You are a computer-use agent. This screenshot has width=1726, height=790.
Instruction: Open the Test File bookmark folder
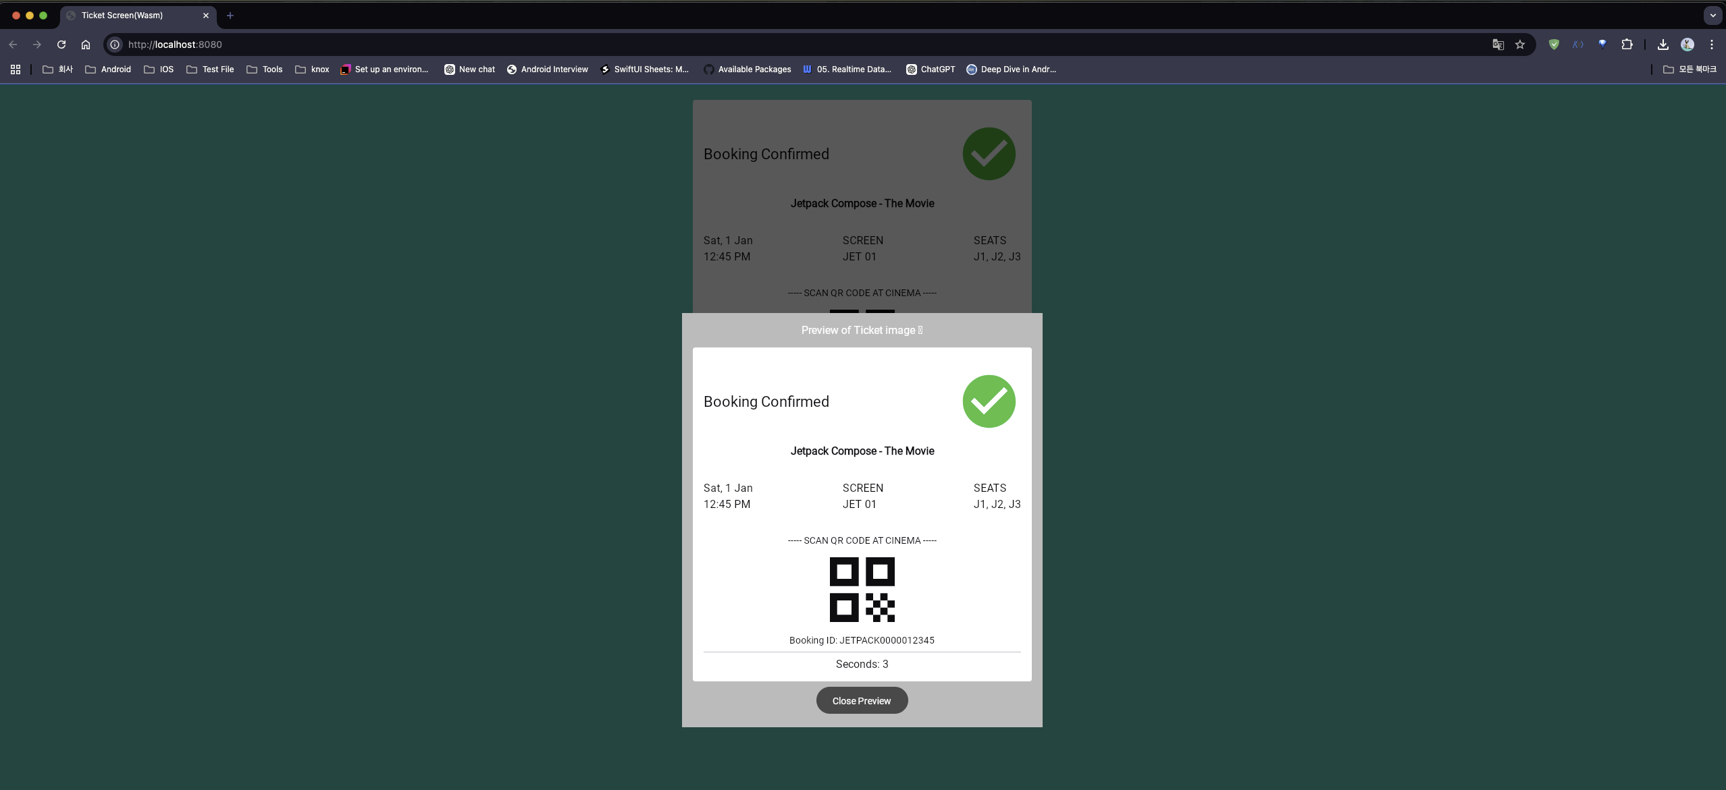(x=210, y=69)
